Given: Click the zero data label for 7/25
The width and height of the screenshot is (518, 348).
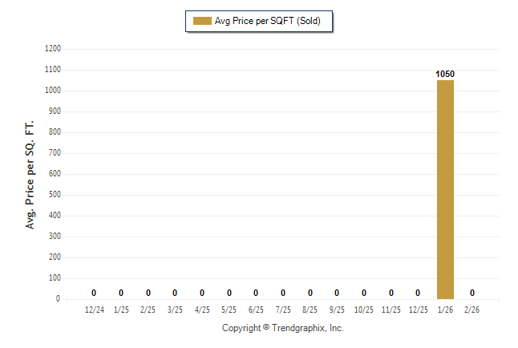Looking at the screenshot, I should pyautogui.click(x=283, y=293).
